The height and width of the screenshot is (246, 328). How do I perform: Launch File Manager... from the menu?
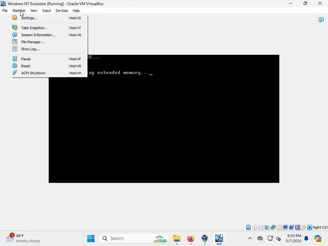coord(49,42)
